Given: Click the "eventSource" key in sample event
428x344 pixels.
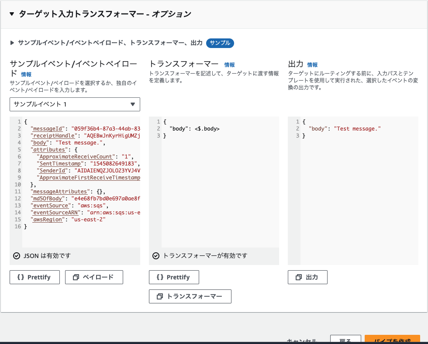Looking at the screenshot, I should point(51,206).
